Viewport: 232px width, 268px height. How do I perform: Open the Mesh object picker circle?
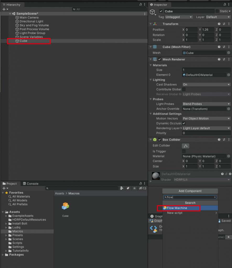pos(228,53)
